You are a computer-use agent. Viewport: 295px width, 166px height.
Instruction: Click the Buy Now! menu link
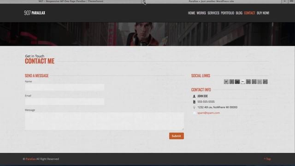pos(263,13)
